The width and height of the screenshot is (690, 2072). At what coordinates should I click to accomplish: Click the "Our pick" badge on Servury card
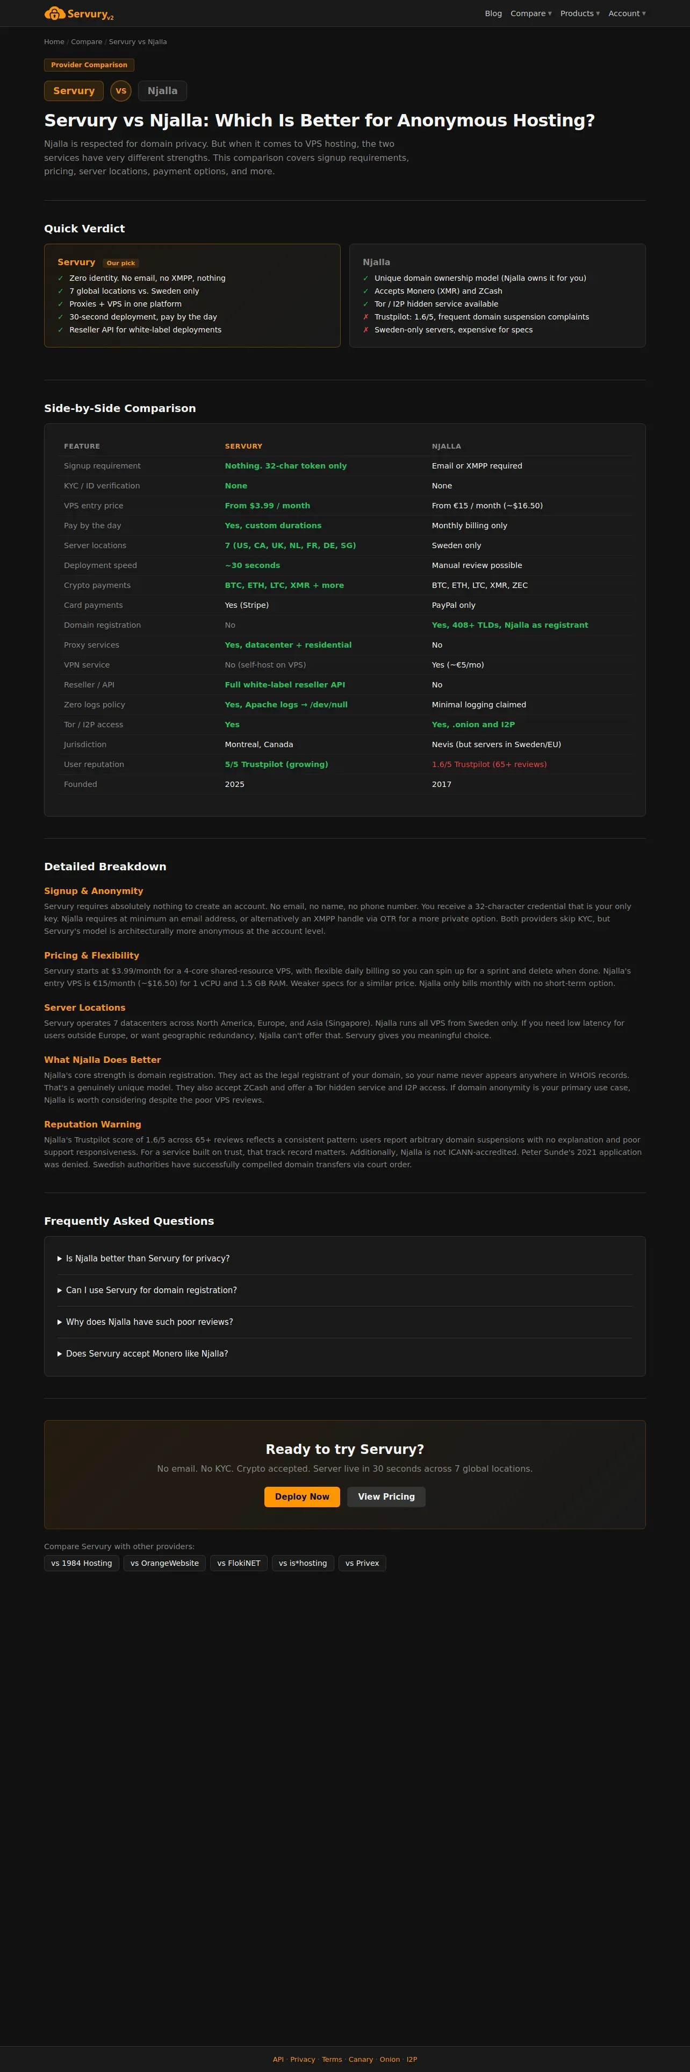pyautogui.click(x=121, y=263)
